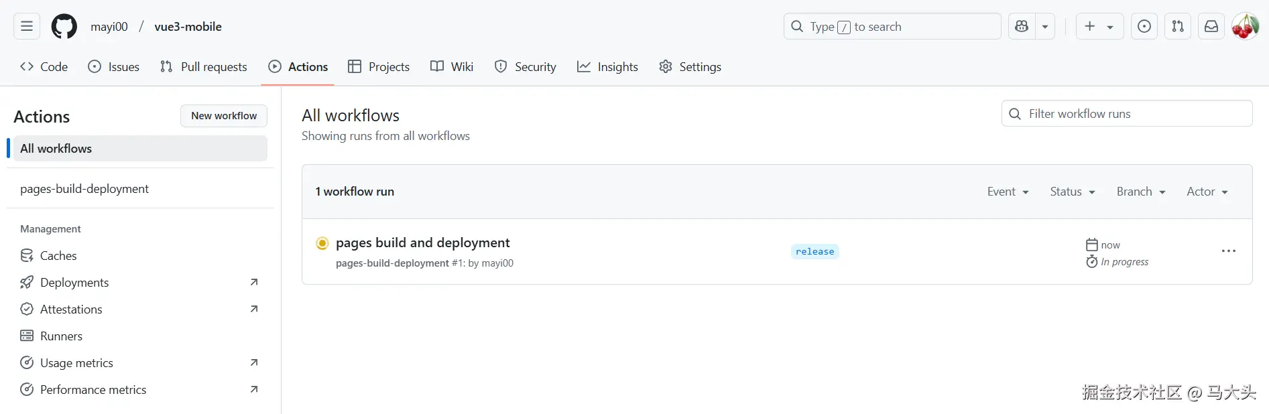Click external-link arrow beside Usage metrics
Screen dimensions: 1269x414
click(x=254, y=362)
